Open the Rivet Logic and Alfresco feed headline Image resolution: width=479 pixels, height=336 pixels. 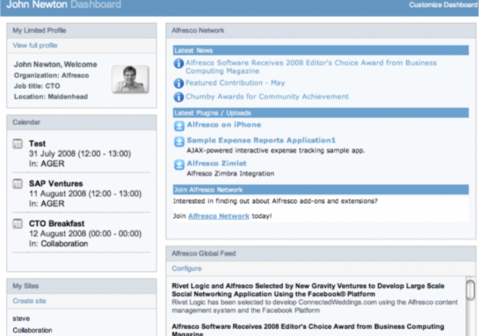308,290
